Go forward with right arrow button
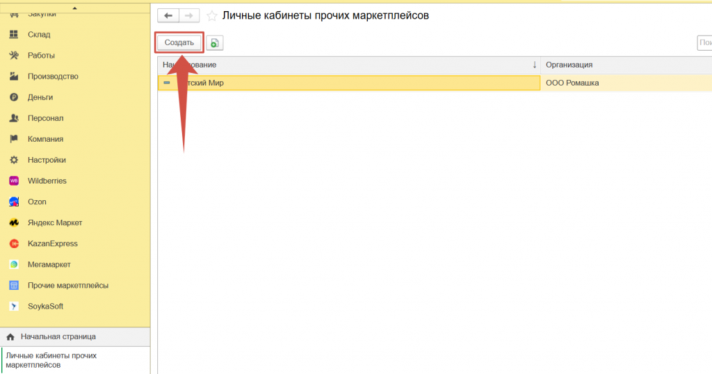The image size is (712, 374). tap(189, 15)
